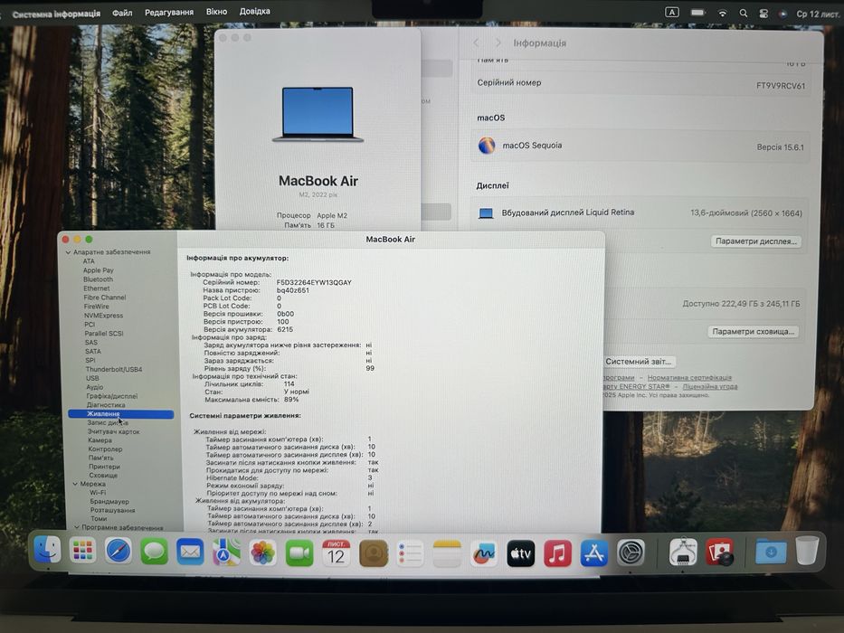This screenshot has height=633, width=844.
Task: Open Notes app in the Dock
Action: 447,553
